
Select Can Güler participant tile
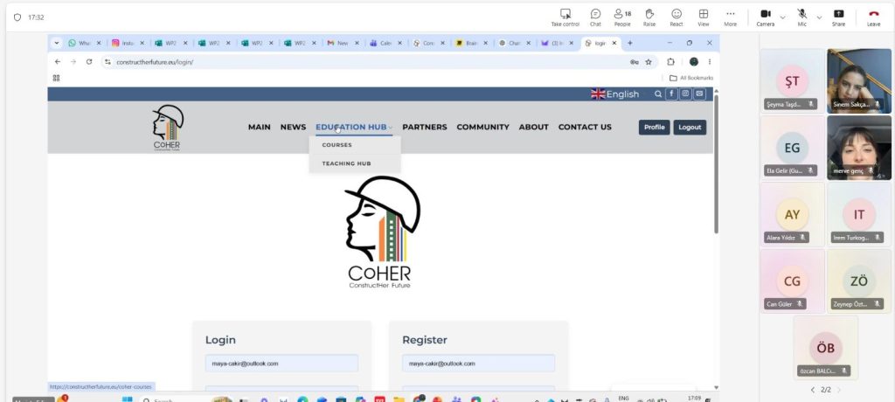tap(792, 281)
